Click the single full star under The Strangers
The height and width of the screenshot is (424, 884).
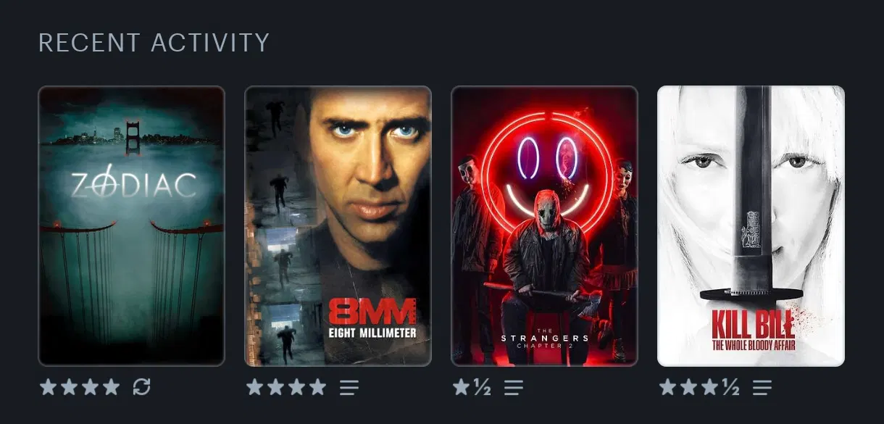461,387
